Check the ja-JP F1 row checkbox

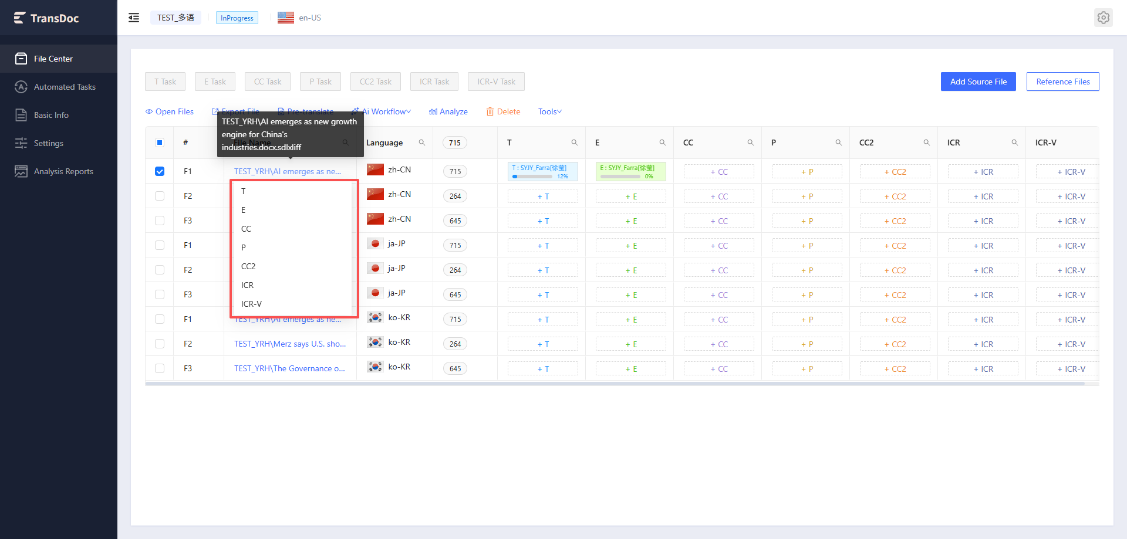[x=160, y=245]
